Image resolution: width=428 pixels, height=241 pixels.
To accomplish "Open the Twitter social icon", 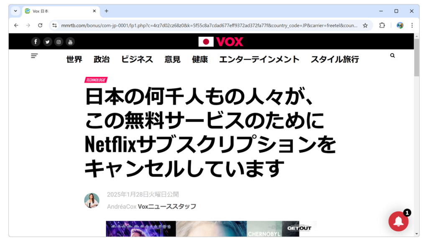I will [x=47, y=41].
